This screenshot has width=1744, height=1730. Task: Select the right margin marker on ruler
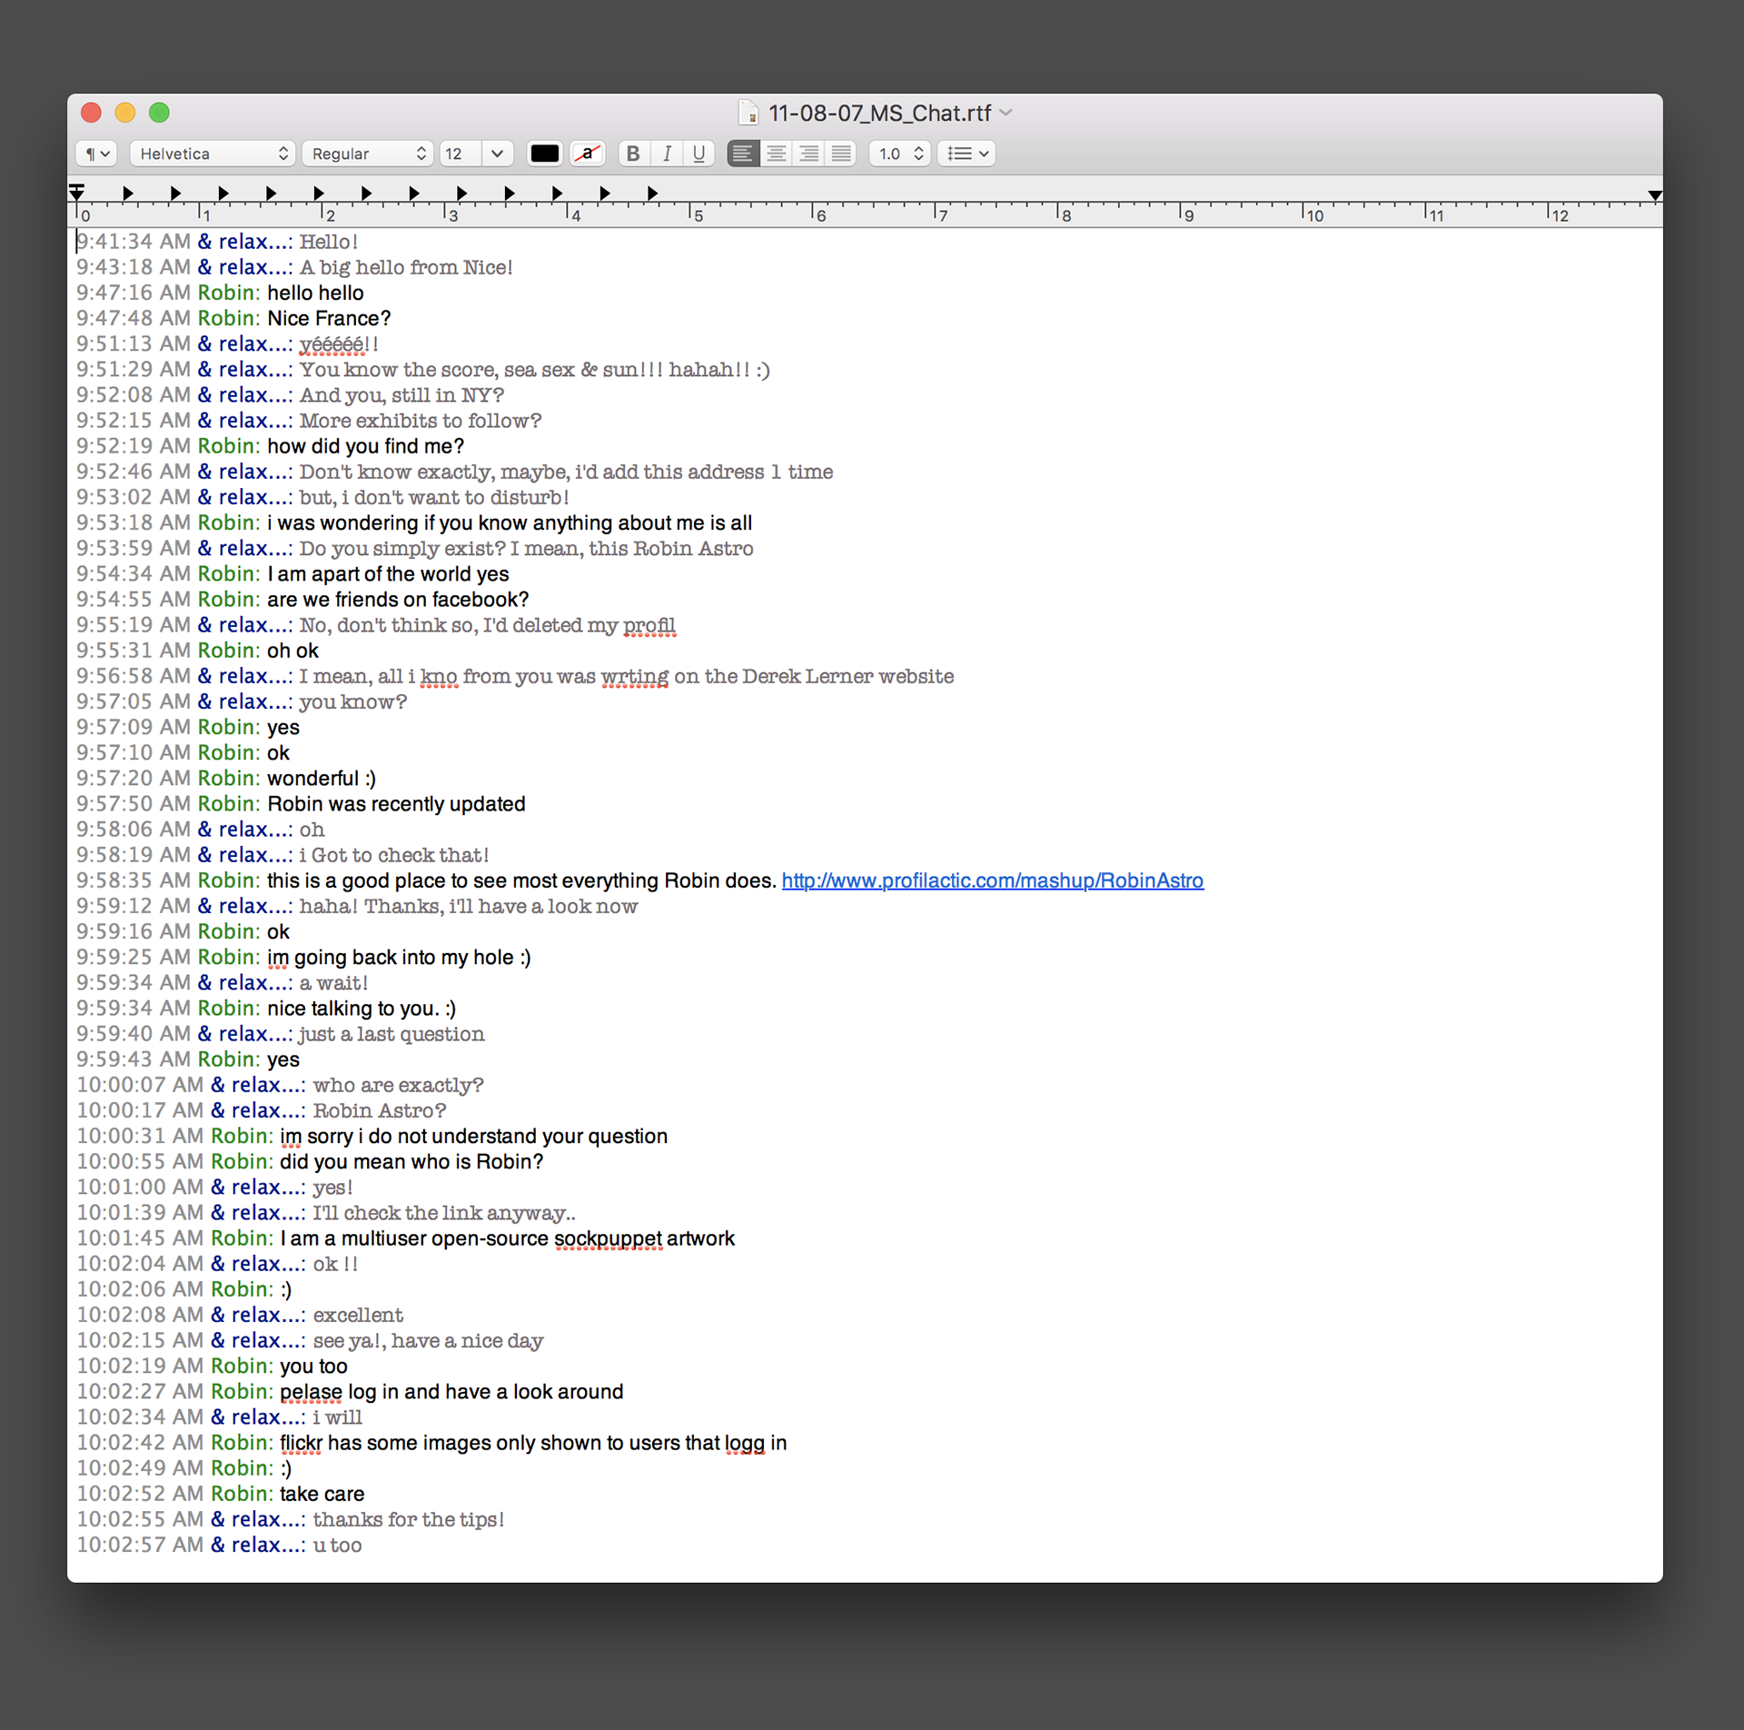click(x=1655, y=195)
